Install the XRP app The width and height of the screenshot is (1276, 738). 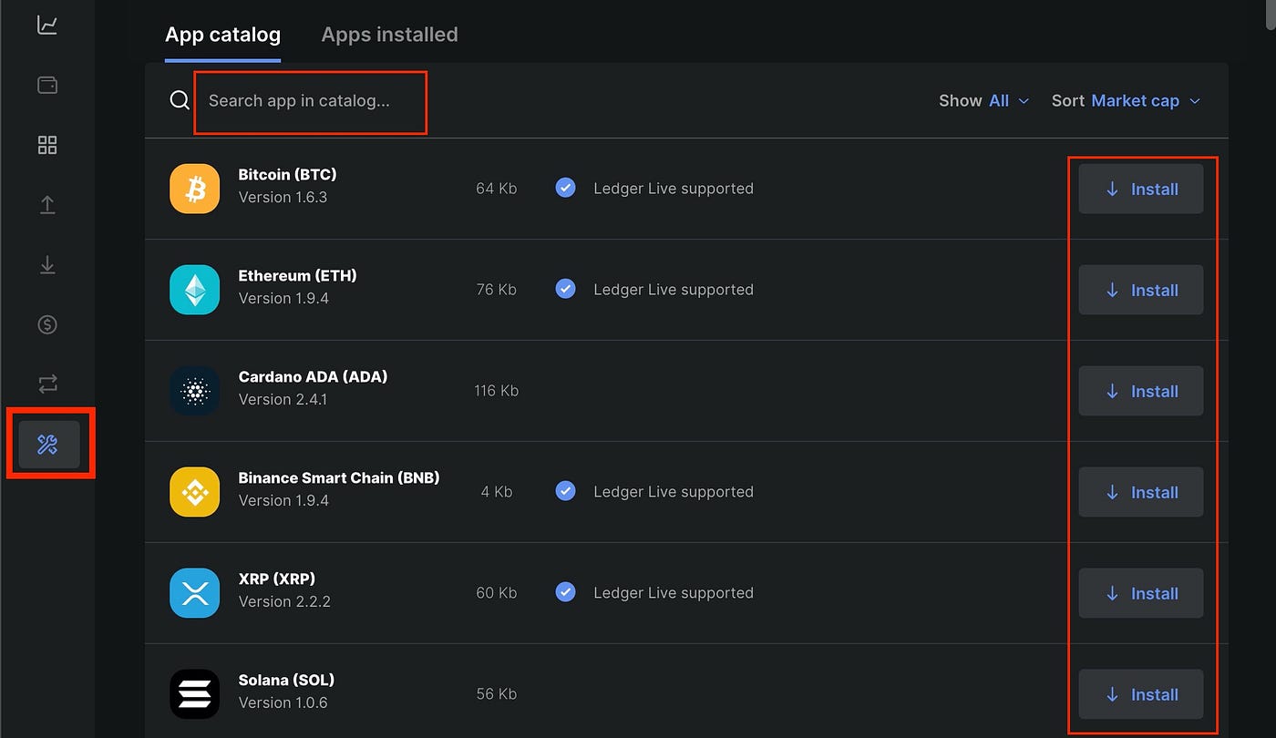pos(1141,593)
